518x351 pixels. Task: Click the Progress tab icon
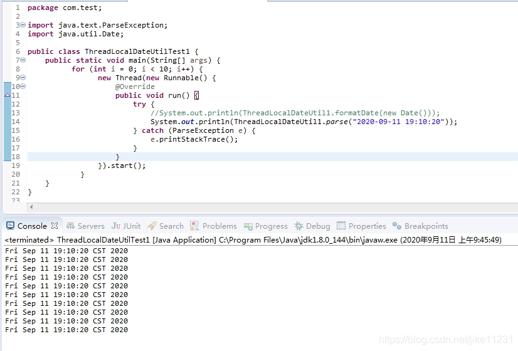(248, 226)
